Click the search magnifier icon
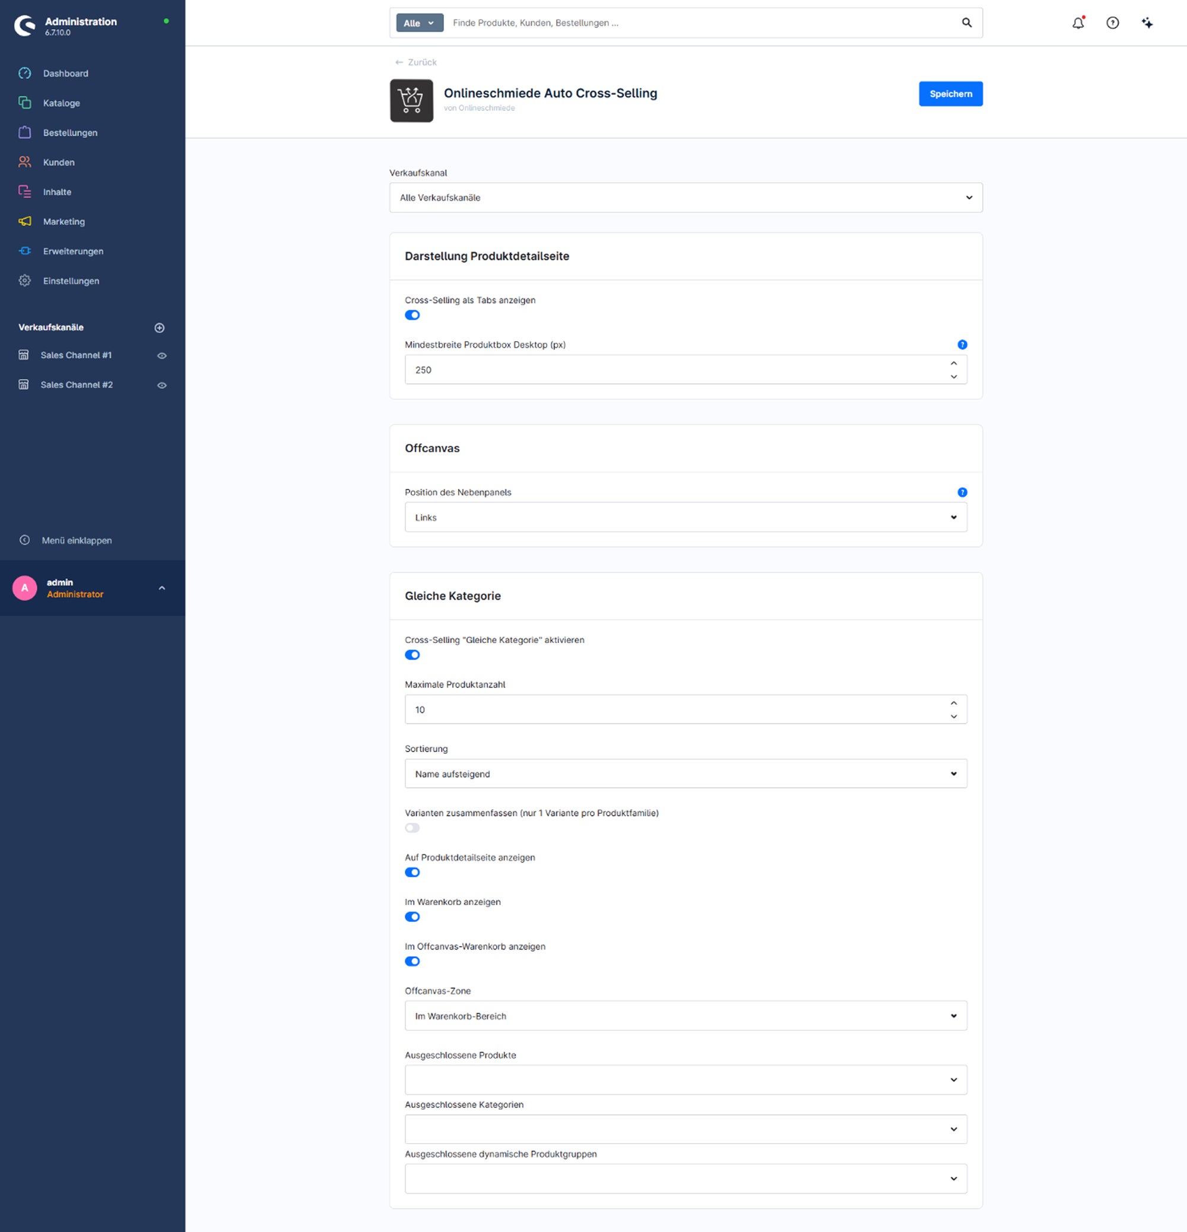This screenshot has width=1187, height=1232. pyautogui.click(x=966, y=23)
